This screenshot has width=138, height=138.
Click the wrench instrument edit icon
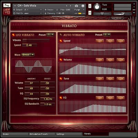[7, 6]
